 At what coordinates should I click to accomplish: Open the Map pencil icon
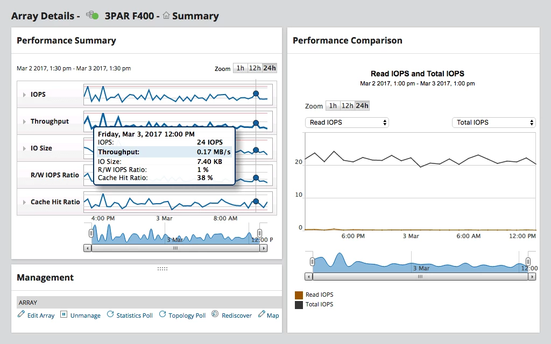coord(260,315)
